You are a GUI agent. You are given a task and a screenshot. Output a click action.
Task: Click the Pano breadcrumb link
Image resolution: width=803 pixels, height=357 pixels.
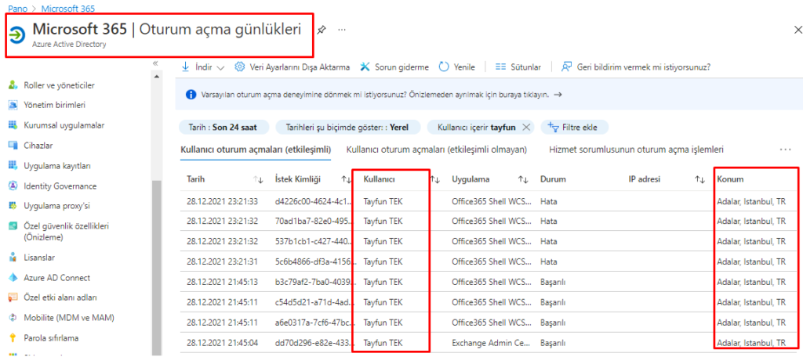coord(18,9)
